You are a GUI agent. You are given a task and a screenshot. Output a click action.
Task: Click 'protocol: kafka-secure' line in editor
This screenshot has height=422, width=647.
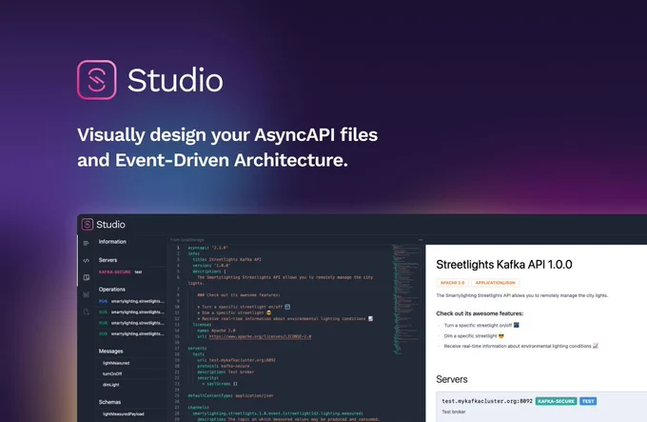point(224,366)
